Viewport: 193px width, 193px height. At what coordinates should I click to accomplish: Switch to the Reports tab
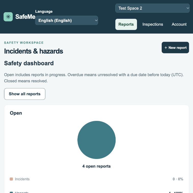click(x=126, y=24)
